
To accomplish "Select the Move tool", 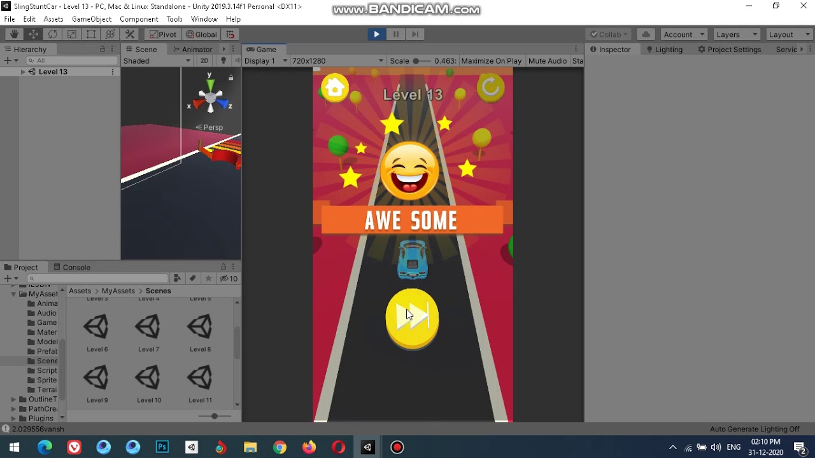I will point(33,34).
